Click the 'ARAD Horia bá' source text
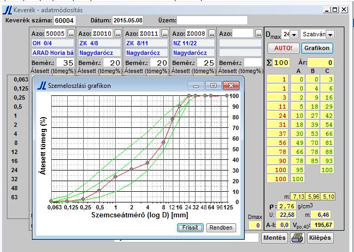 [53, 53]
